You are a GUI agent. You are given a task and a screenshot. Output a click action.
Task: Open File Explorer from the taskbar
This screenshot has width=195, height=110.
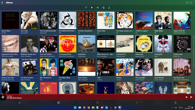pos(93,108)
